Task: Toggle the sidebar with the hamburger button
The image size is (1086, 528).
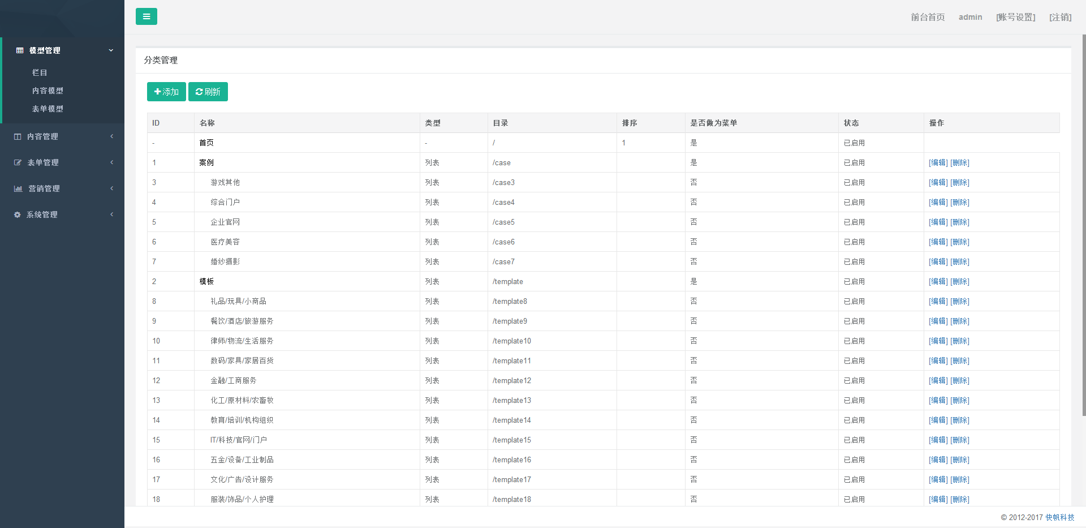Action: click(146, 16)
